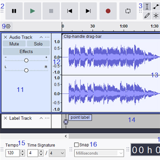
Task: Select the Envelope tool
Action: 156,6
